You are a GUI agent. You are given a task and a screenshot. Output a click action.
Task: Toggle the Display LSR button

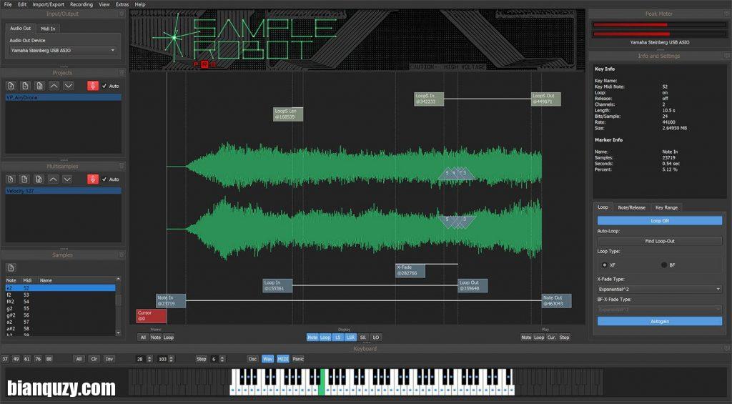pos(350,338)
